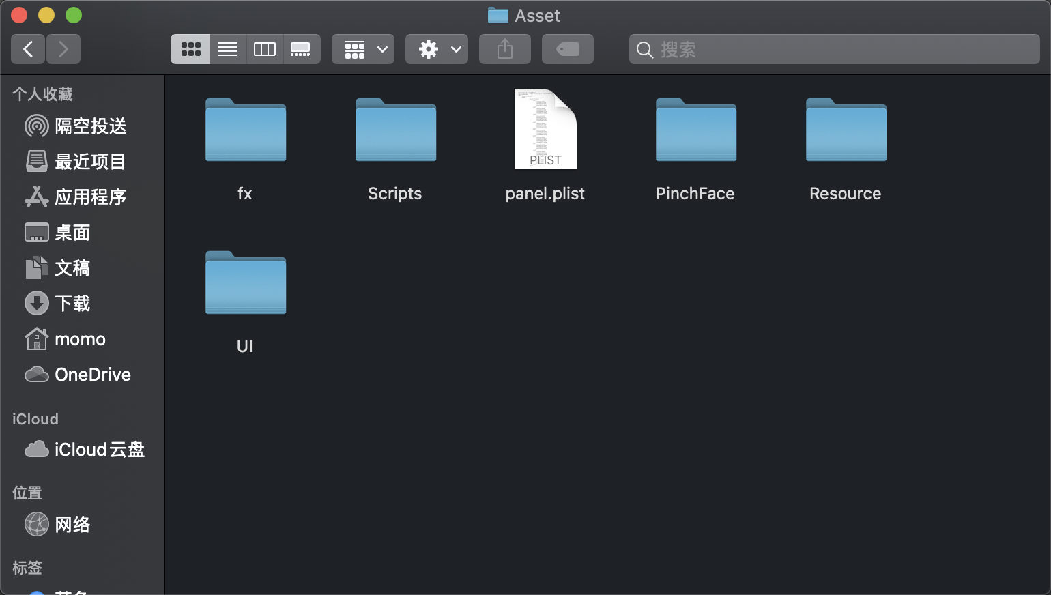Open the group-by arrangement dropdown
Viewport: 1051px width, 595px height.
pos(363,49)
